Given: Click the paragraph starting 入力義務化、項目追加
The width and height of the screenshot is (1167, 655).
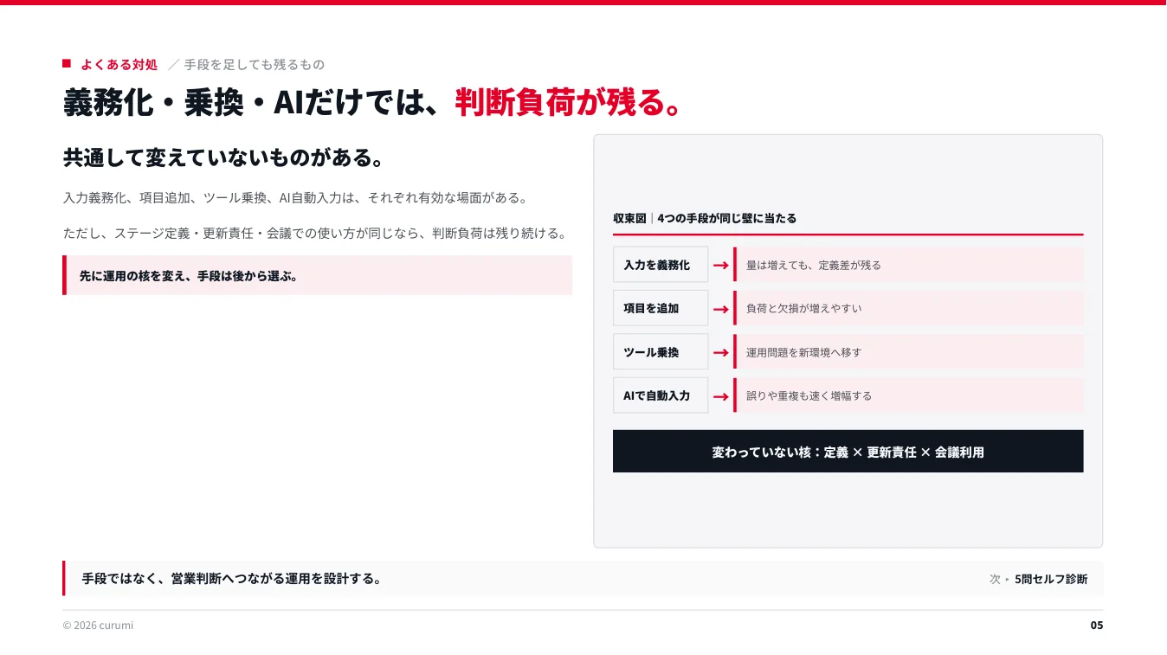Looking at the screenshot, I should point(295,197).
